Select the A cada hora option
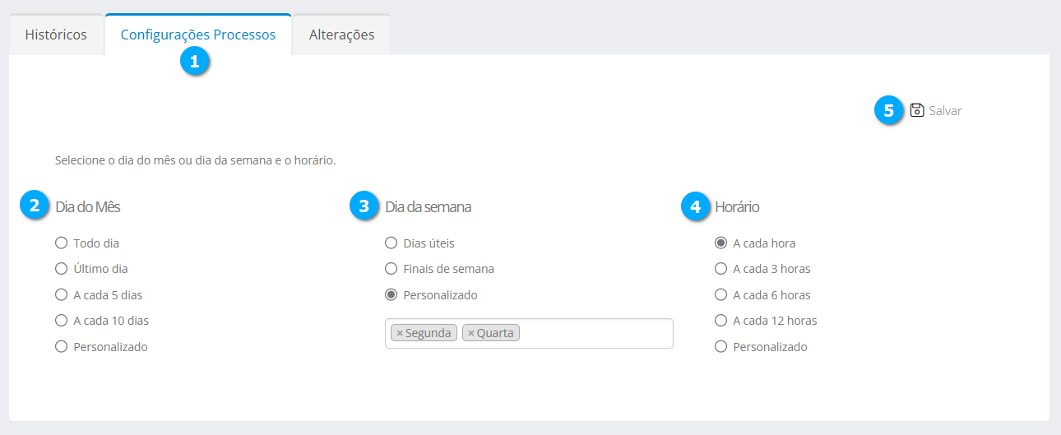Image resolution: width=1061 pixels, height=435 pixels. pos(721,243)
